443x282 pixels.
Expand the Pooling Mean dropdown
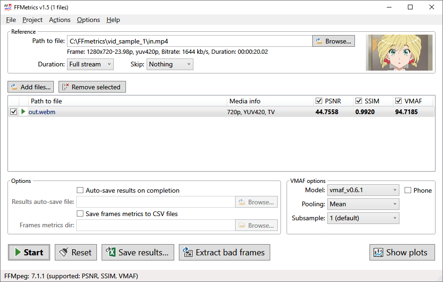[363, 204]
